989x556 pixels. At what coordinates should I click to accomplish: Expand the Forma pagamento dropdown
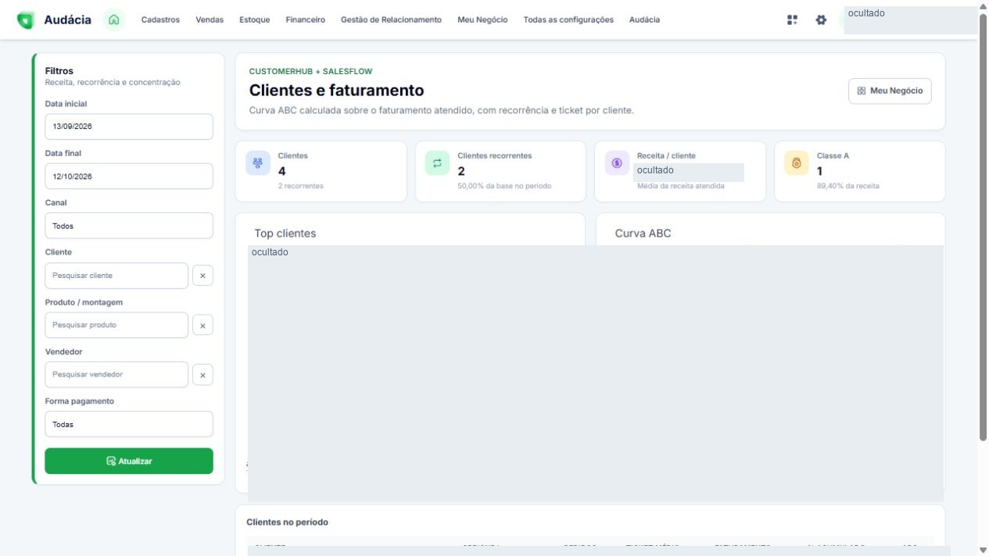pyautogui.click(x=129, y=424)
